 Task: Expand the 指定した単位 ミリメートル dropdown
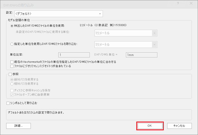pyautogui.click(x=125, y=45)
